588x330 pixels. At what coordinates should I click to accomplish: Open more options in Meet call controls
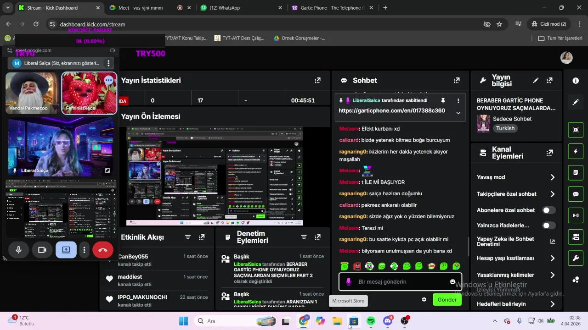[x=84, y=250]
